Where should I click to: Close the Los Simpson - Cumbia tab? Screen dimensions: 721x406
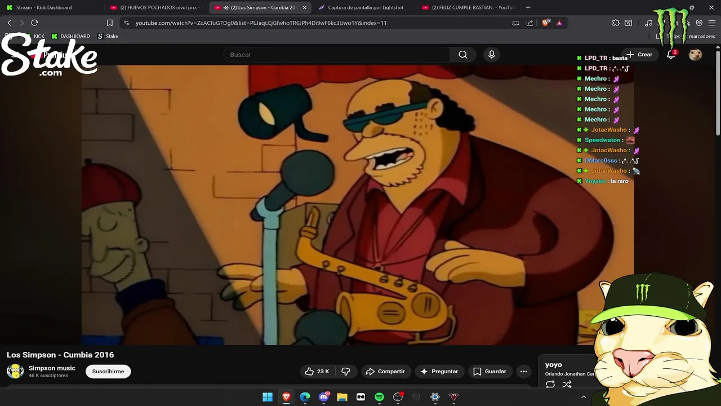point(305,7)
